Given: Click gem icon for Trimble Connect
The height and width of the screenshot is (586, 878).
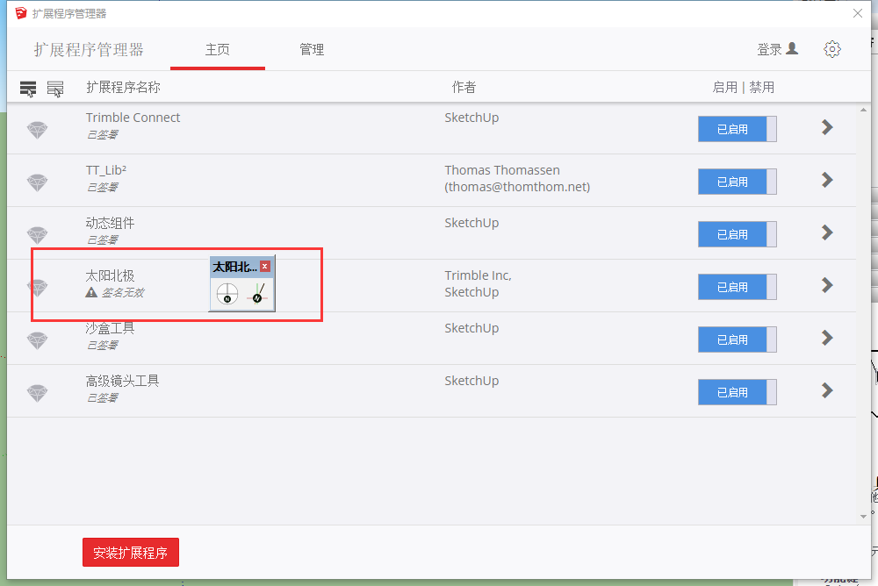Looking at the screenshot, I should pyautogui.click(x=38, y=130).
